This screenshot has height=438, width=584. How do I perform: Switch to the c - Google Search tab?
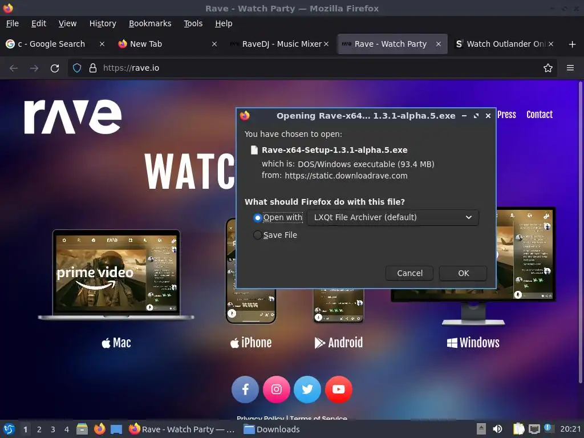[56, 44]
